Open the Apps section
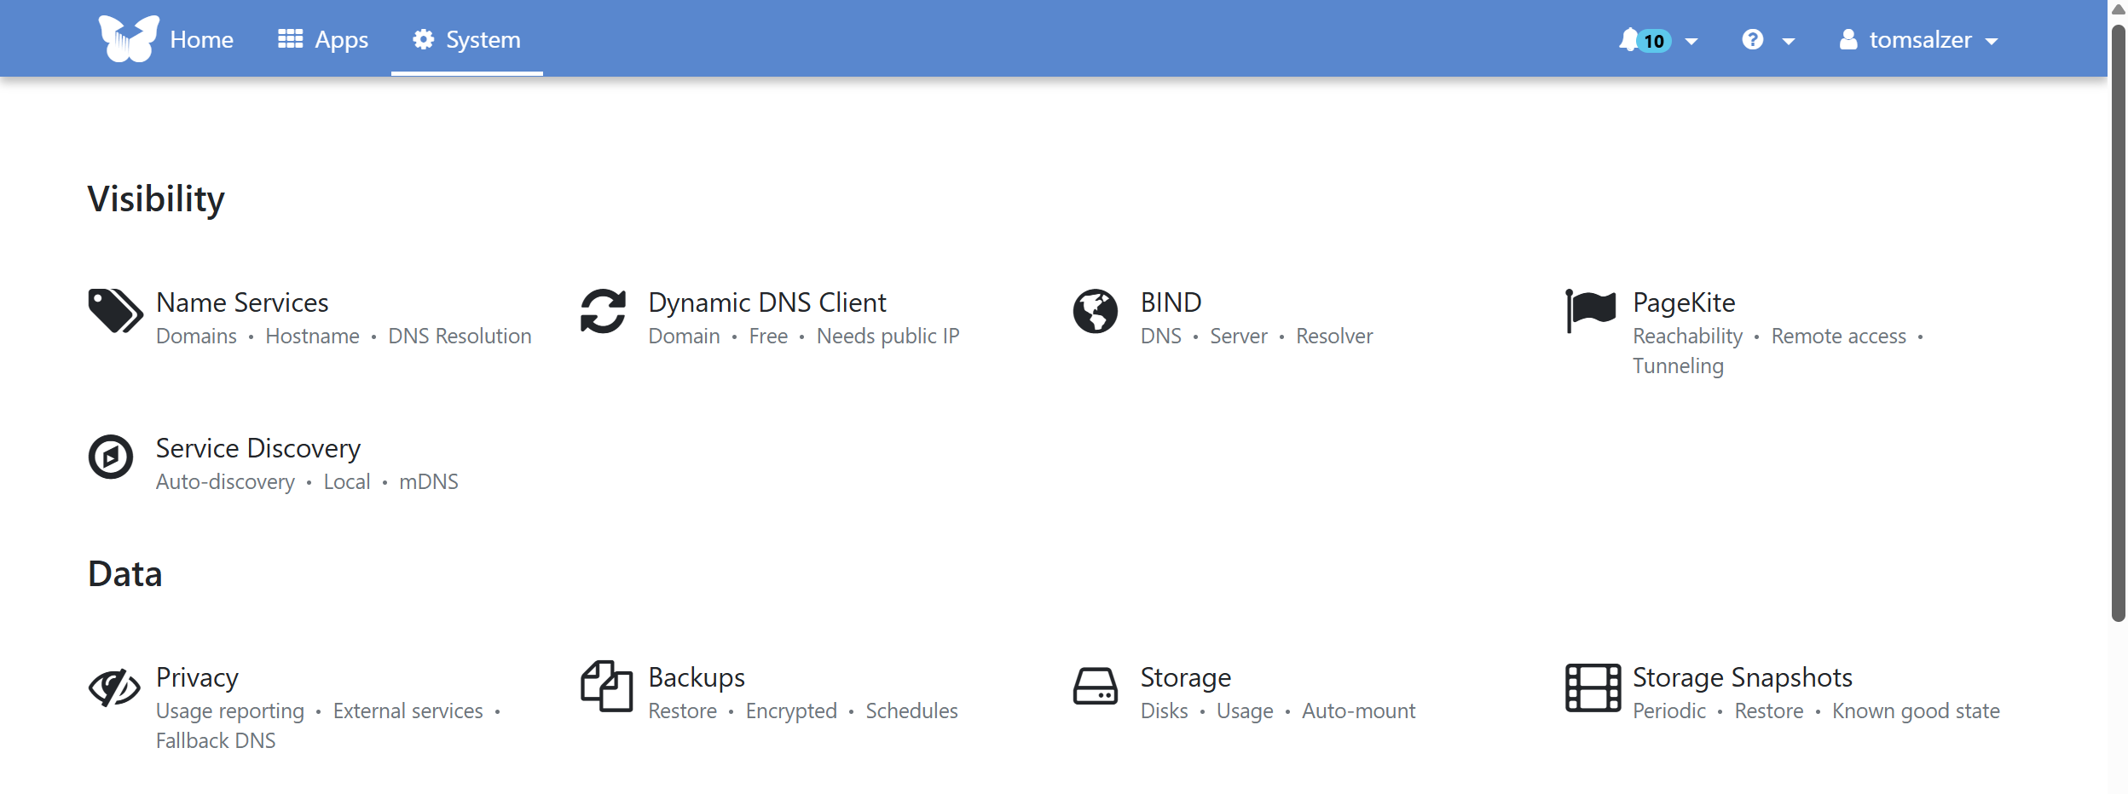The image size is (2128, 794). (323, 39)
